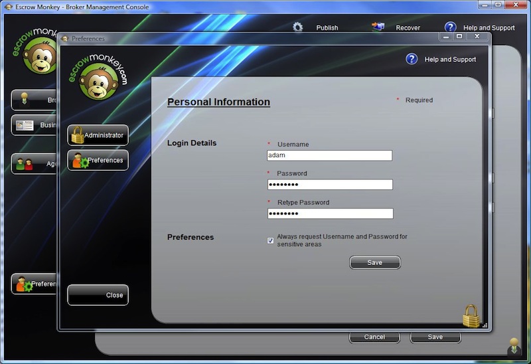The height and width of the screenshot is (364, 531).
Task: Click the Retype Password field
Action: point(330,214)
